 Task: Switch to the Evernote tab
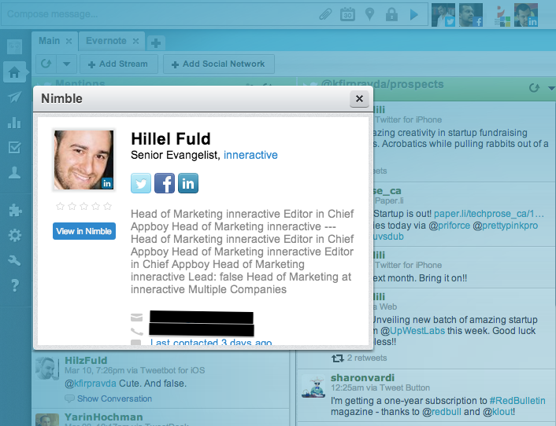pos(106,41)
